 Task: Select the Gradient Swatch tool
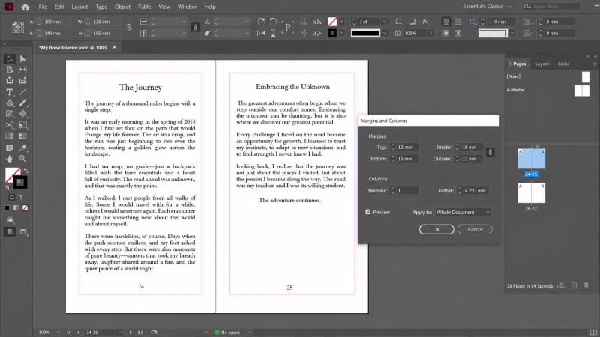[x=10, y=136]
